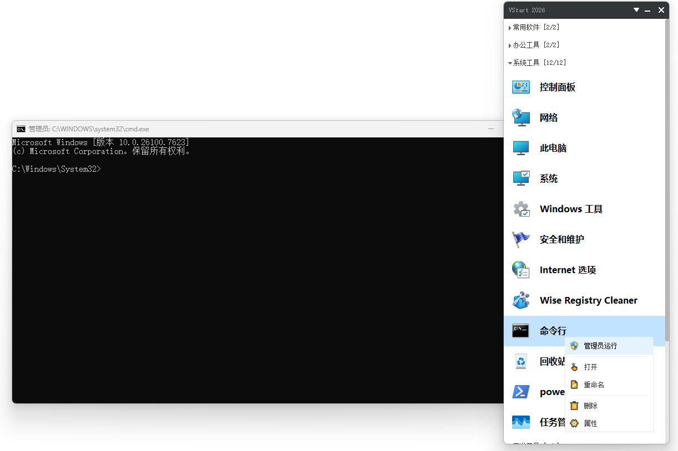Click the Wise Registry Cleaner label text
This screenshot has width=678, height=451.
click(589, 300)
